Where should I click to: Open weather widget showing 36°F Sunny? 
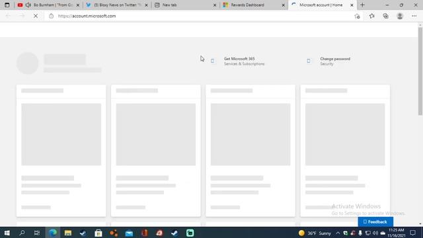pyautogui.click(x=315, y=233)
